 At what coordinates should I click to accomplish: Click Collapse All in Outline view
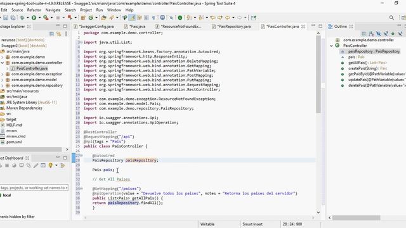click(x=363, y=34)
